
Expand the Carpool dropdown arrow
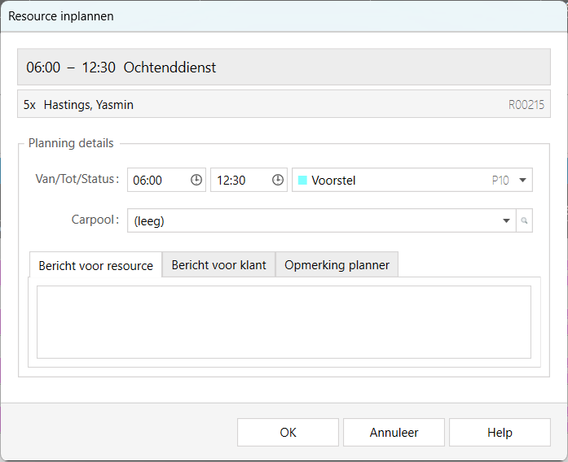(x=506, y=220)
